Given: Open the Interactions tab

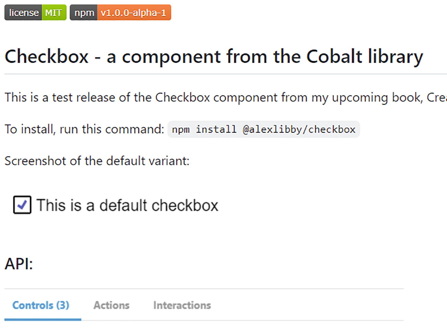Looking at the screenshot, I should pos(182,305).
